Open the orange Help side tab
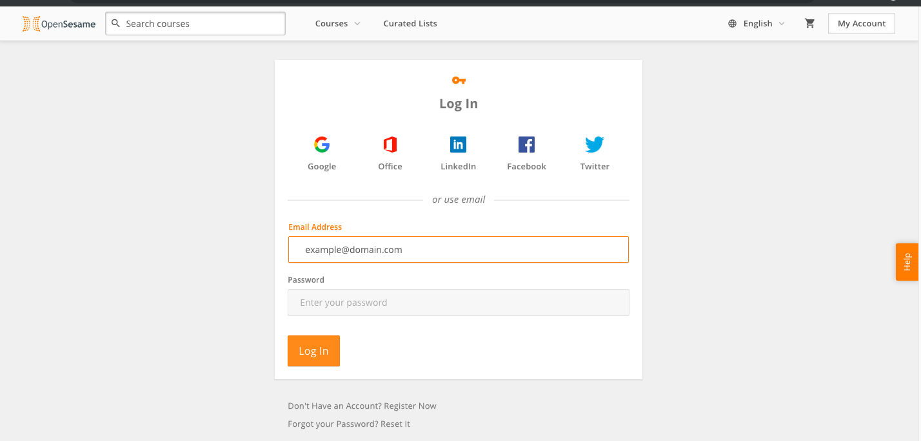921x441 pixels. (907, 262)
